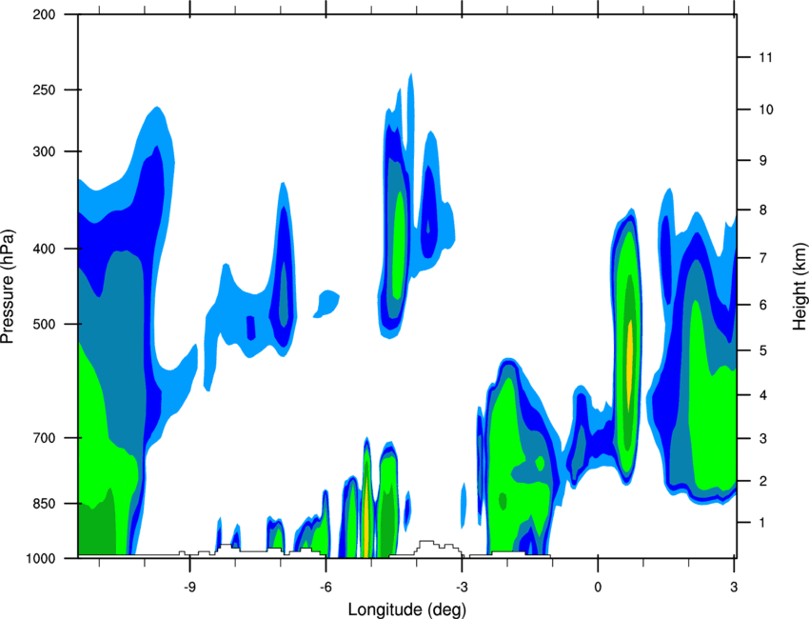Screen dimensions: 809x619
Task: Select the 300 pressure tick label
Action: (44, 151)
